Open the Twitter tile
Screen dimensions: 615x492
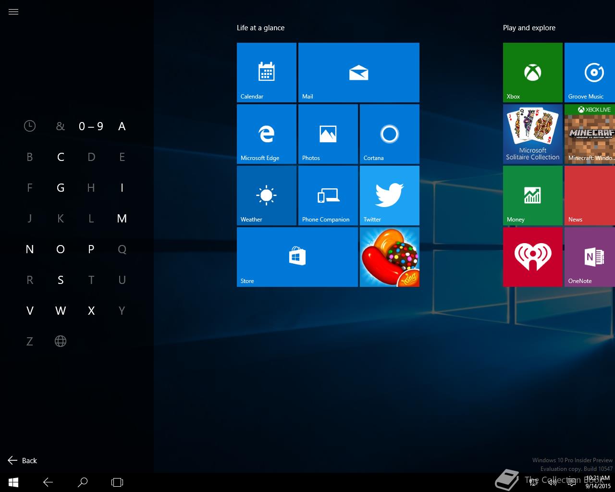tap(390, 196)
